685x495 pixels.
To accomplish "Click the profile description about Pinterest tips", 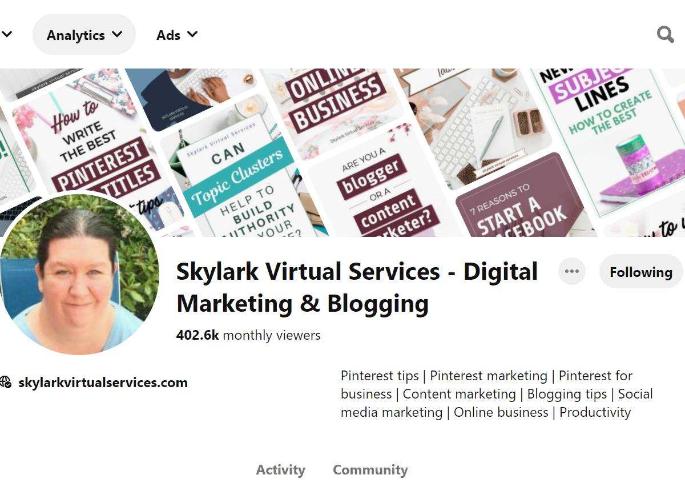I will 497,394.
